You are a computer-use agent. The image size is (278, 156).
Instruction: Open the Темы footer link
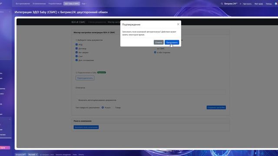75,155
